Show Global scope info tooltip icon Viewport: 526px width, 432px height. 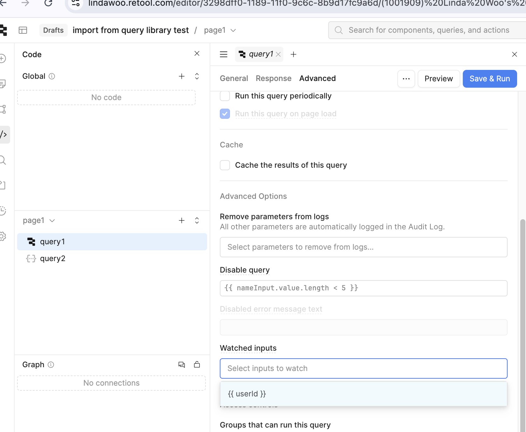52,76
